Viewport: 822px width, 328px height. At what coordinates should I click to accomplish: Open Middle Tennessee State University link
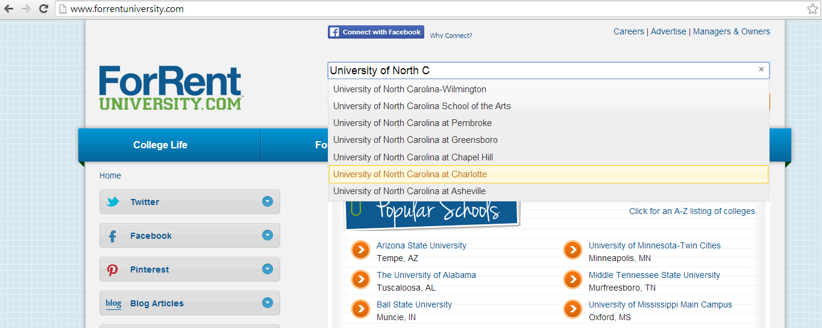654,275
